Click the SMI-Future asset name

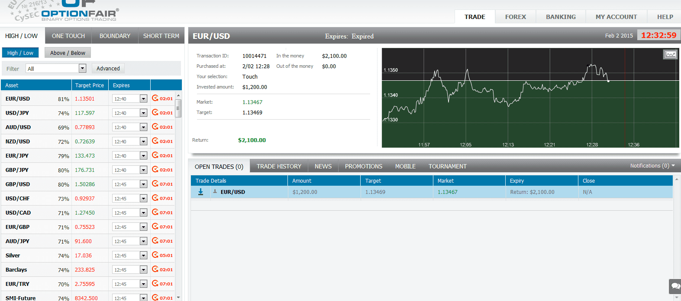(x=20, y=298)
